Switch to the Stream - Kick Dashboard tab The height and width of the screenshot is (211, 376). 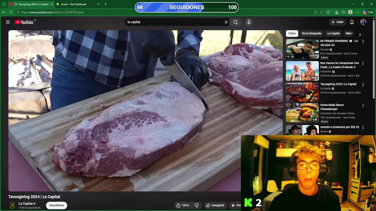[x=78, y=4]
